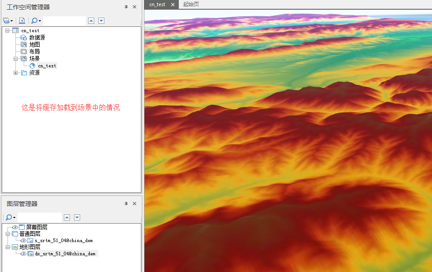The height and width of the screenshot is (272, 432).
Task: Click the document icon in 工作空间管理器 toolbar
Action: (22, 21)
